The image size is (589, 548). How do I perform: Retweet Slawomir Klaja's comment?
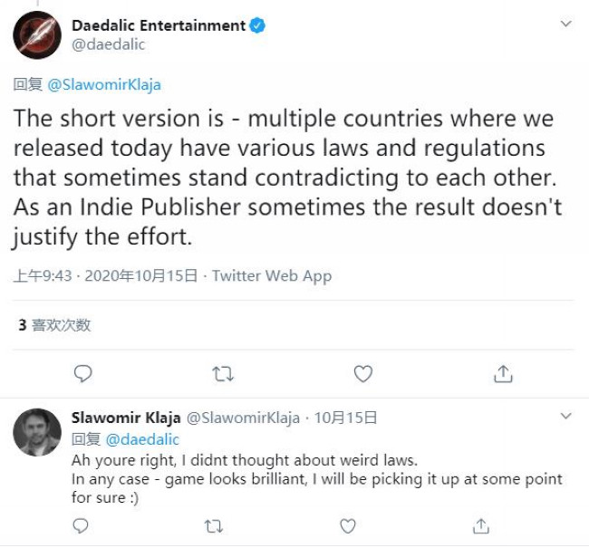pos(214,525)
